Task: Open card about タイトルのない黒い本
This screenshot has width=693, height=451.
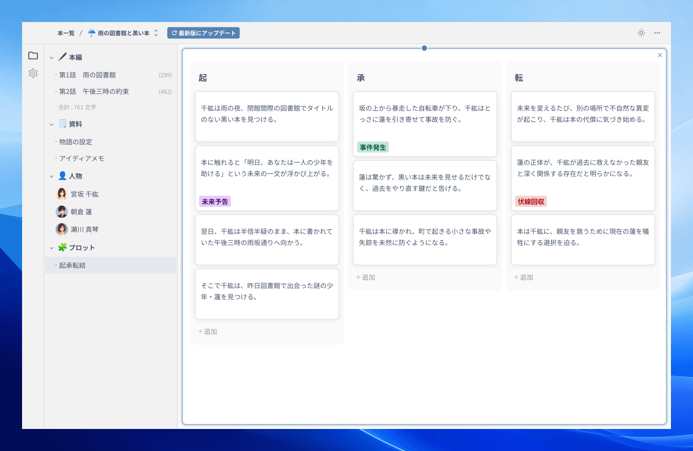Action: 267,116
